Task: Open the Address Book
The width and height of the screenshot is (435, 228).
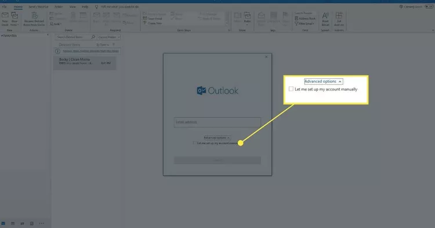Action: pyautogui.click(x=305, y=19)
